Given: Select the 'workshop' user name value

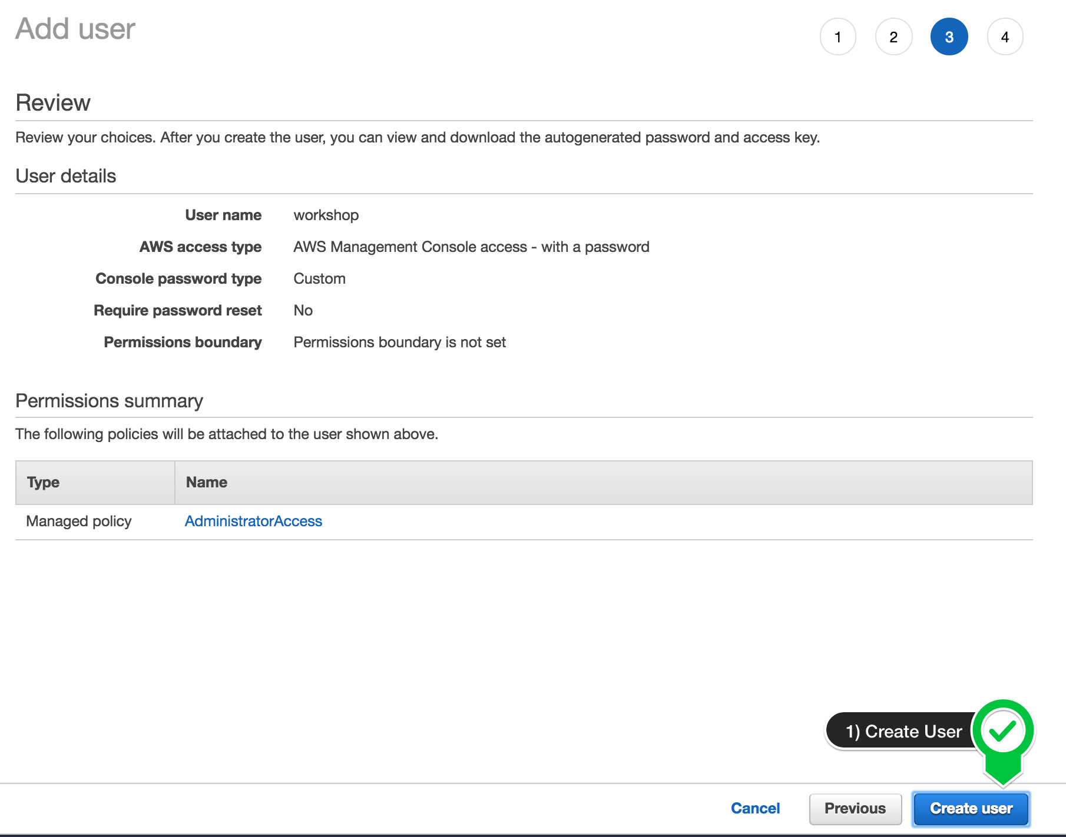Looking at the screenshot, I should click(326, 215).
